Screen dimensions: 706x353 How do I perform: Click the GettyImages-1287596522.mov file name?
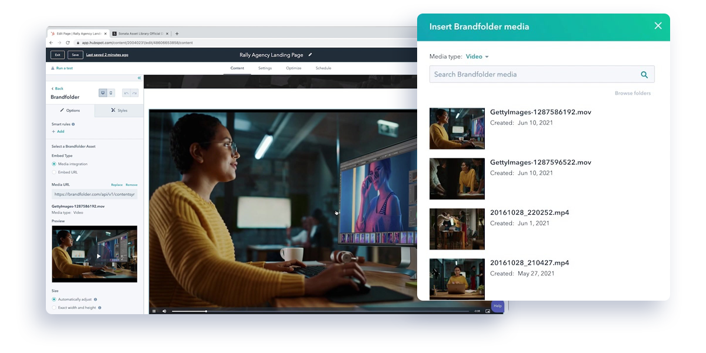click(541, 162)
